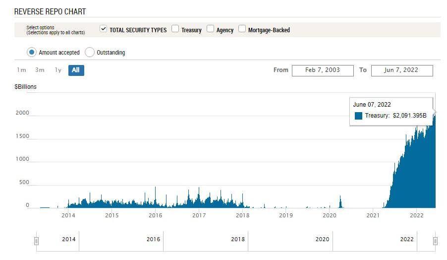Enable the Treasury checkbox
The height and width of the screenshot is (260, 447).
pyautogui.click(x=175, y=29)
